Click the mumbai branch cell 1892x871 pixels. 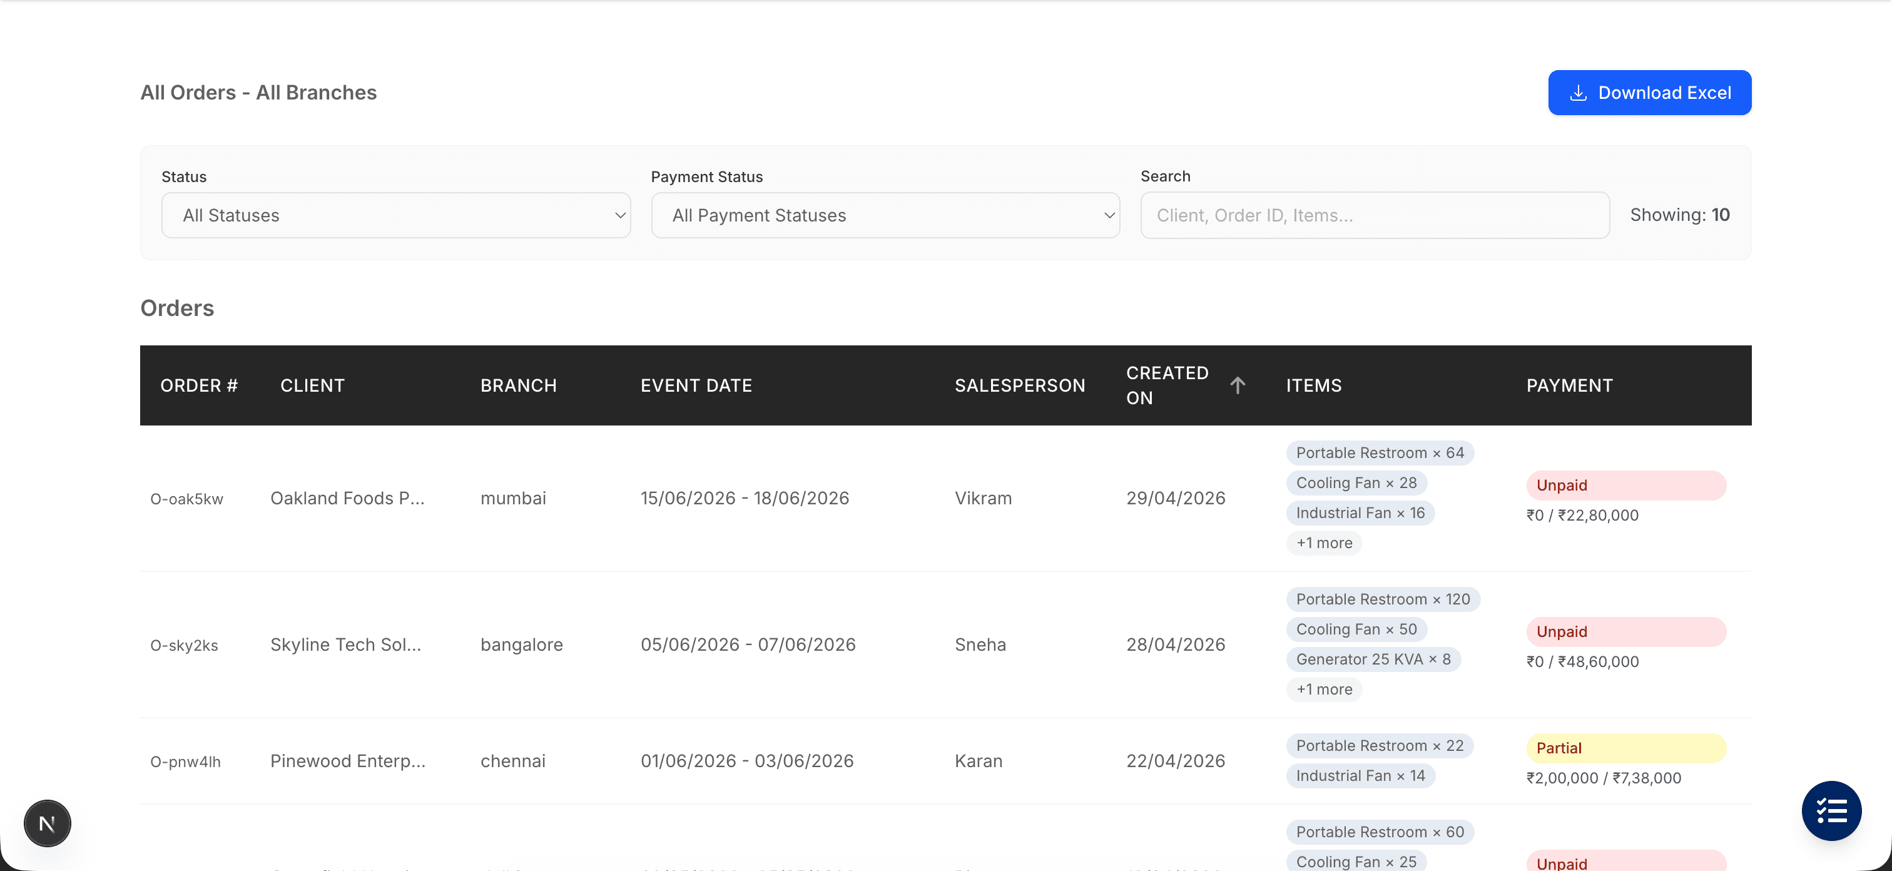(x=514, y=499)
